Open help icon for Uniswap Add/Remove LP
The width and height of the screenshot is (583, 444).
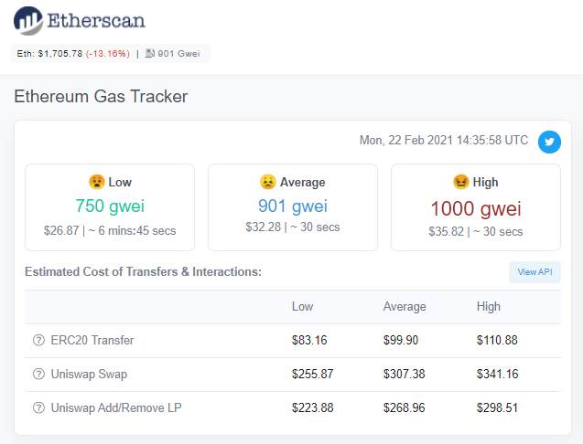(x=38, y=407)
